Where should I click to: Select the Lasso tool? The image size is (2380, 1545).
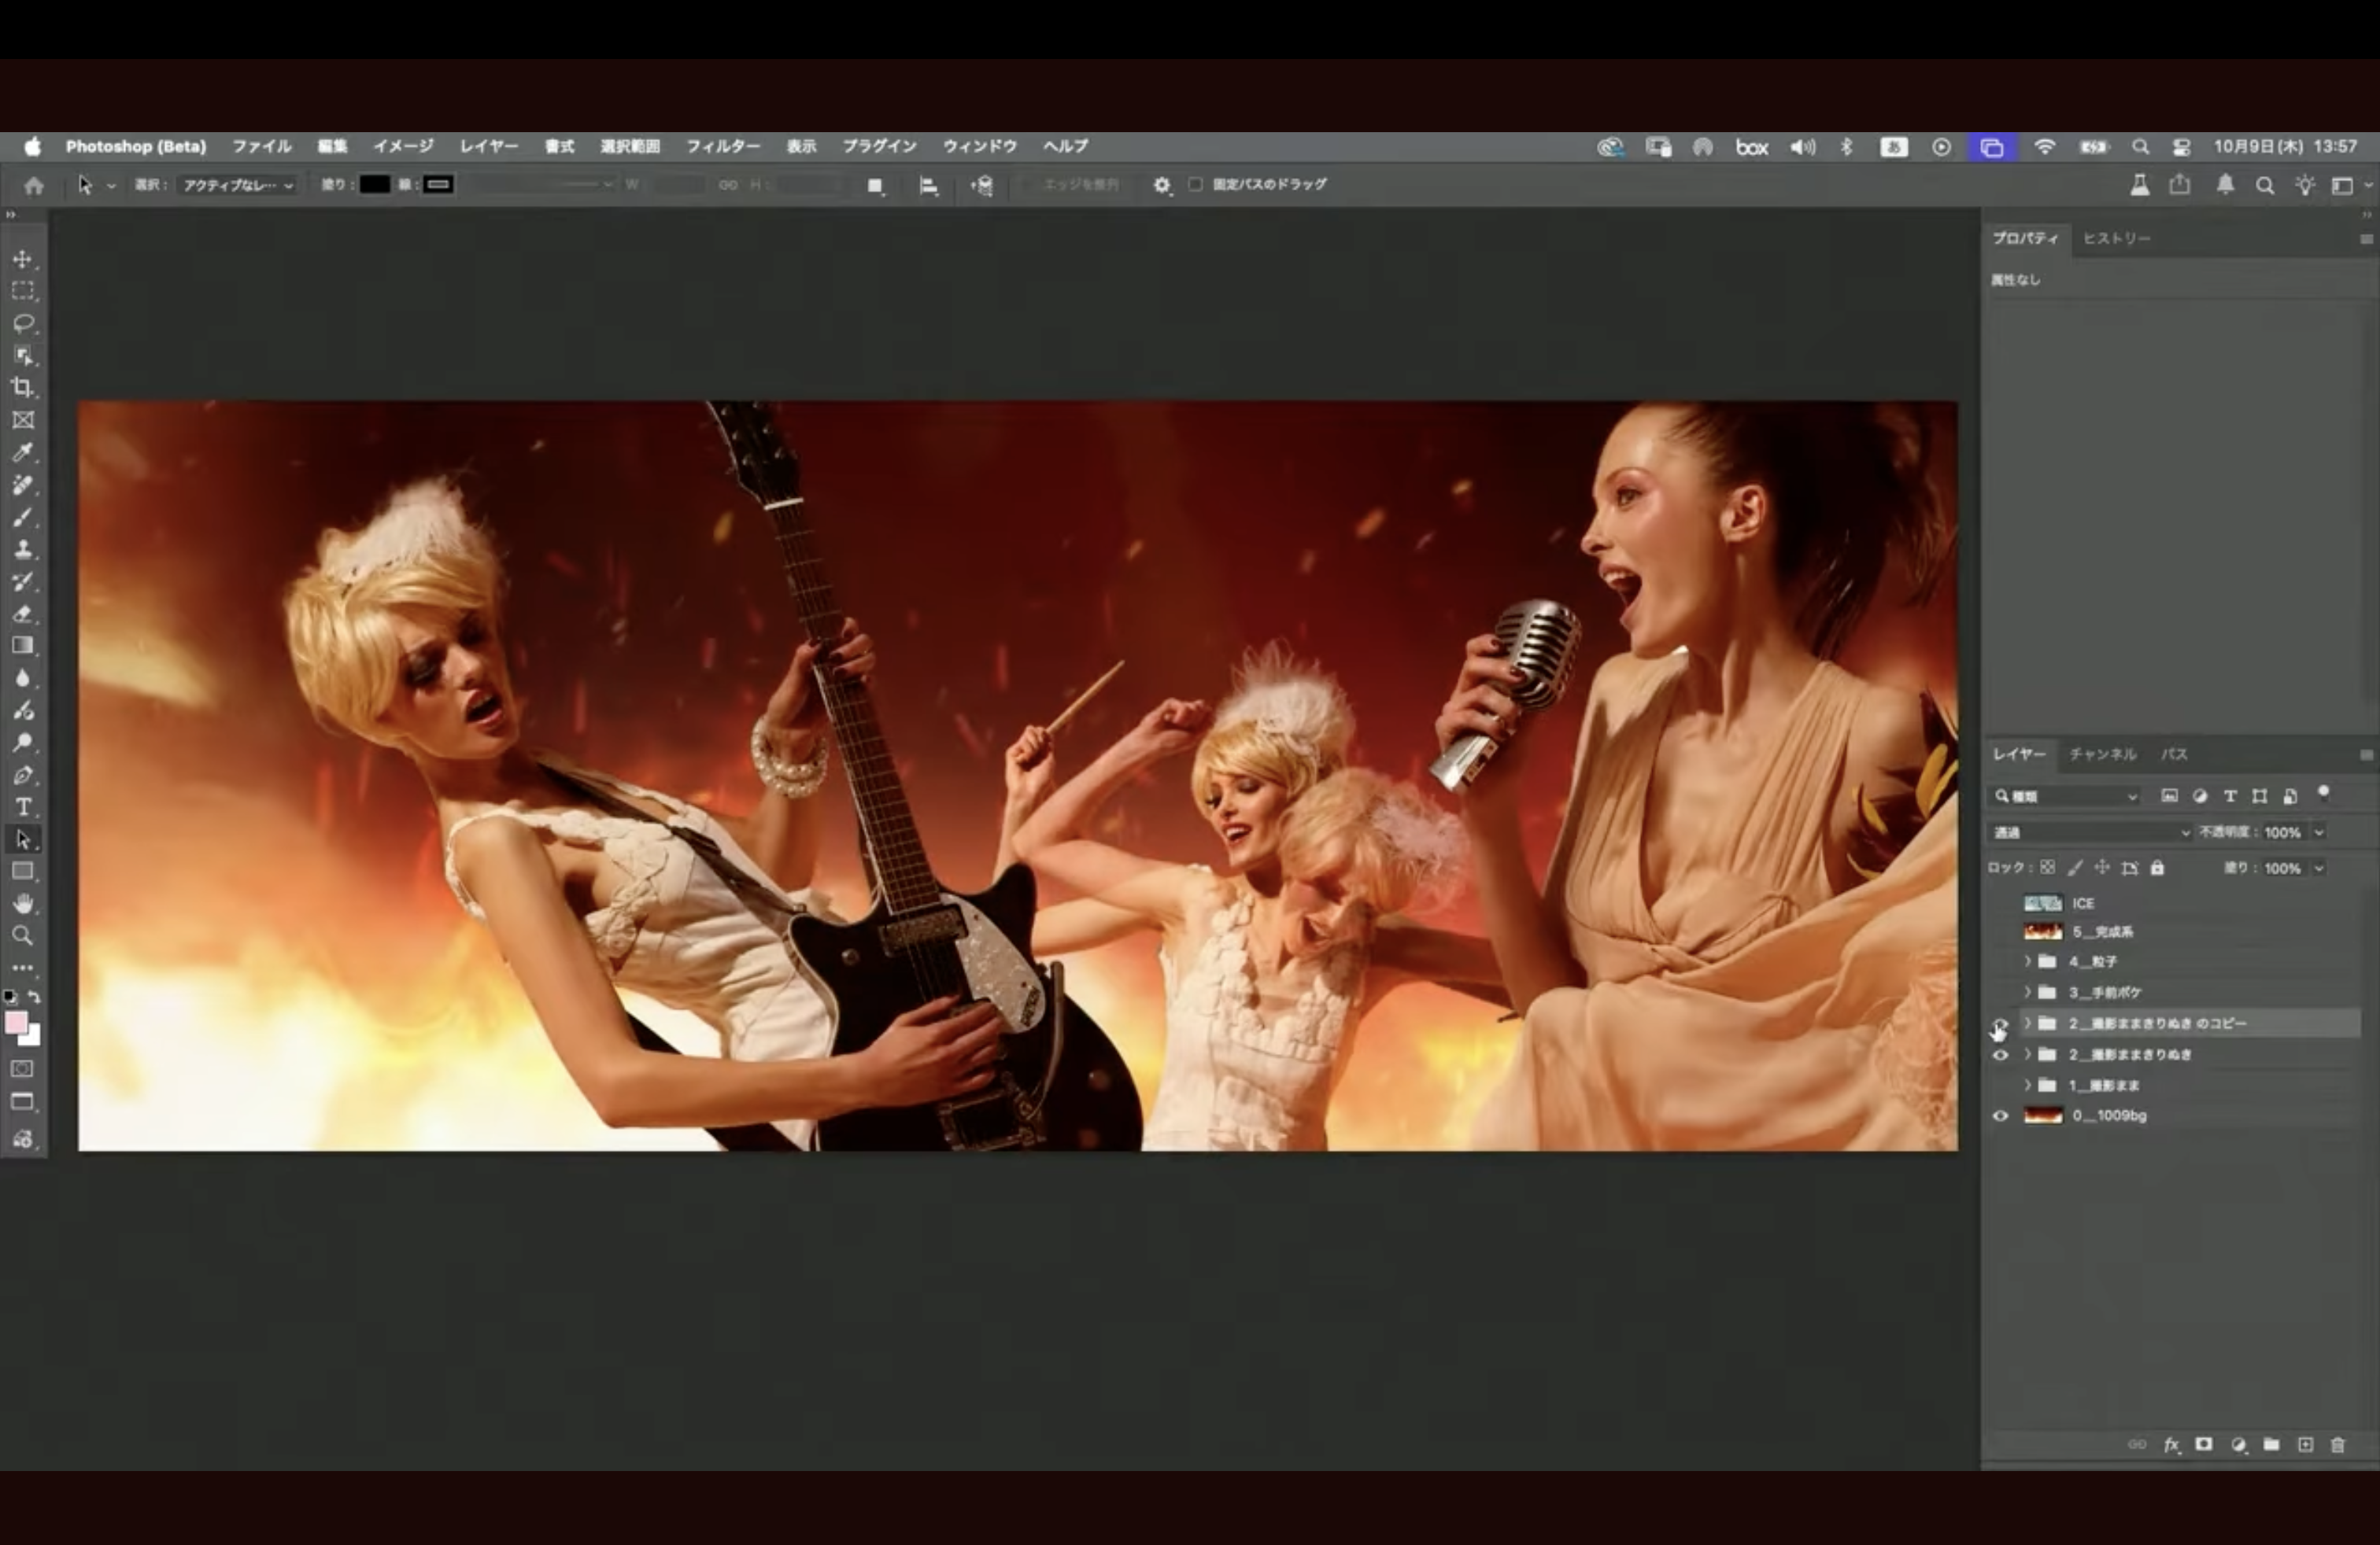coord(23,323)
